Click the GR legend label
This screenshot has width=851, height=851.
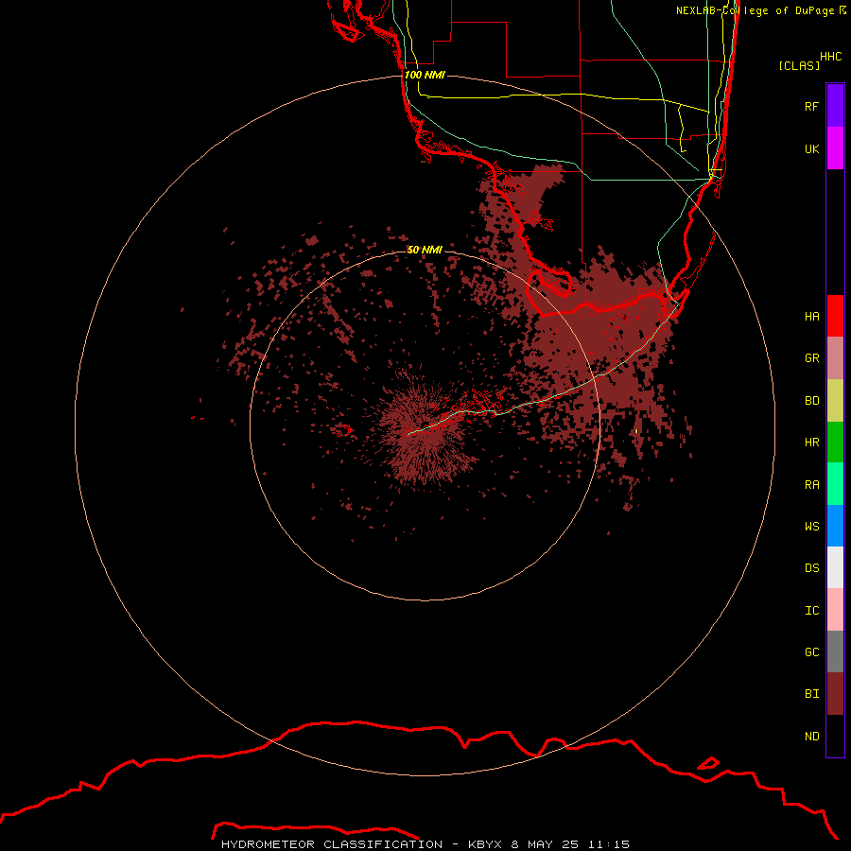(x=811, y=358)
